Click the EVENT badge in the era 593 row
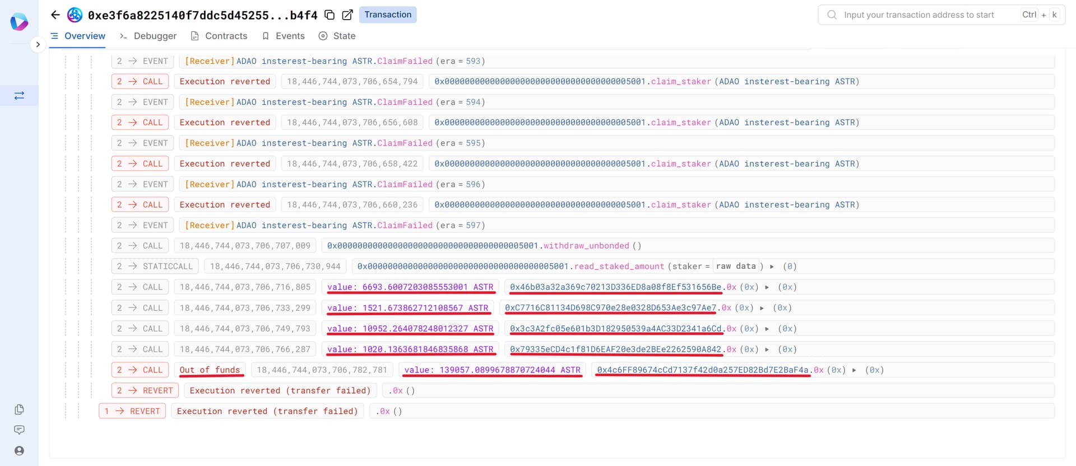1076x466 pixels. click(142, 61)
